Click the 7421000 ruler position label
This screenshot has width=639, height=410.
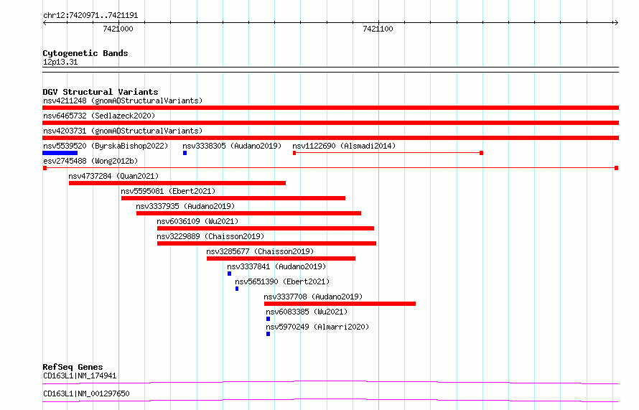pyautogui.click(x=118, y=29)
